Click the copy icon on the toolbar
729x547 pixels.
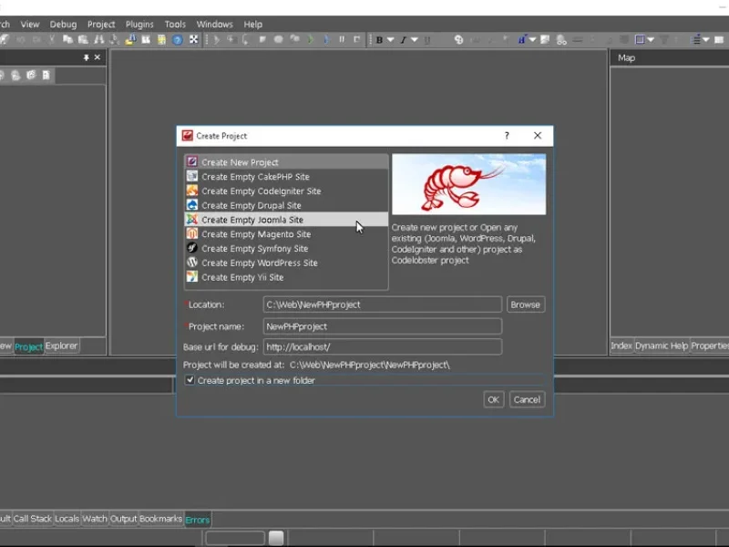(x=68, y=39)
